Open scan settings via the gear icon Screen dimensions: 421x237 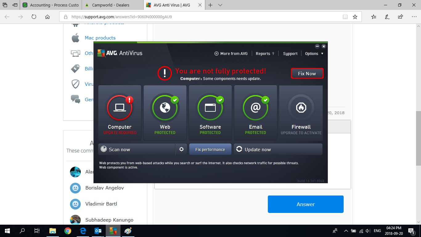pyautogui.click(x=181, y=149)
